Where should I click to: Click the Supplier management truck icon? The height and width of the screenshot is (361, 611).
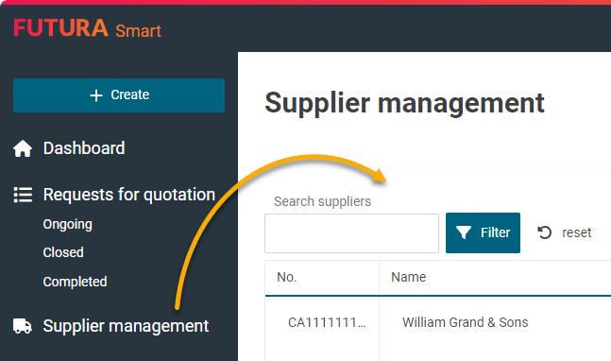coord(23,326)
